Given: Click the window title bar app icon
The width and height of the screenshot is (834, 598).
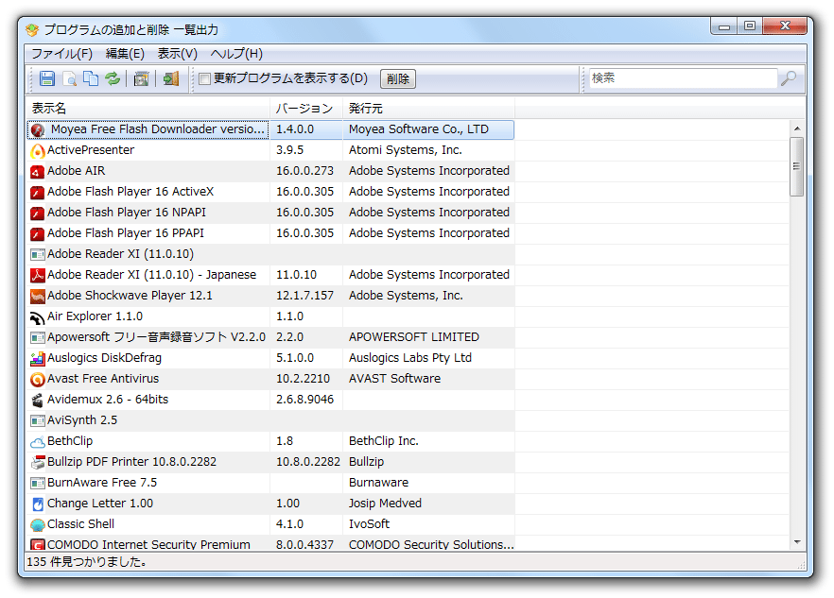Looking at the screenshot, I should (32, 30).
